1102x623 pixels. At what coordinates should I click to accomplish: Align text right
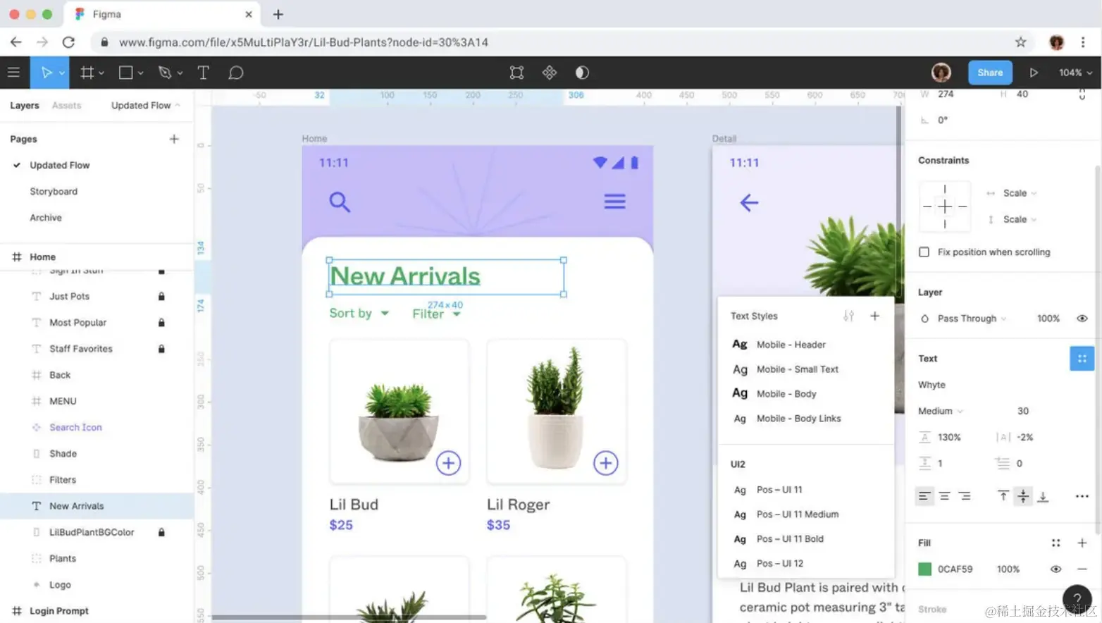click(965, 496)
